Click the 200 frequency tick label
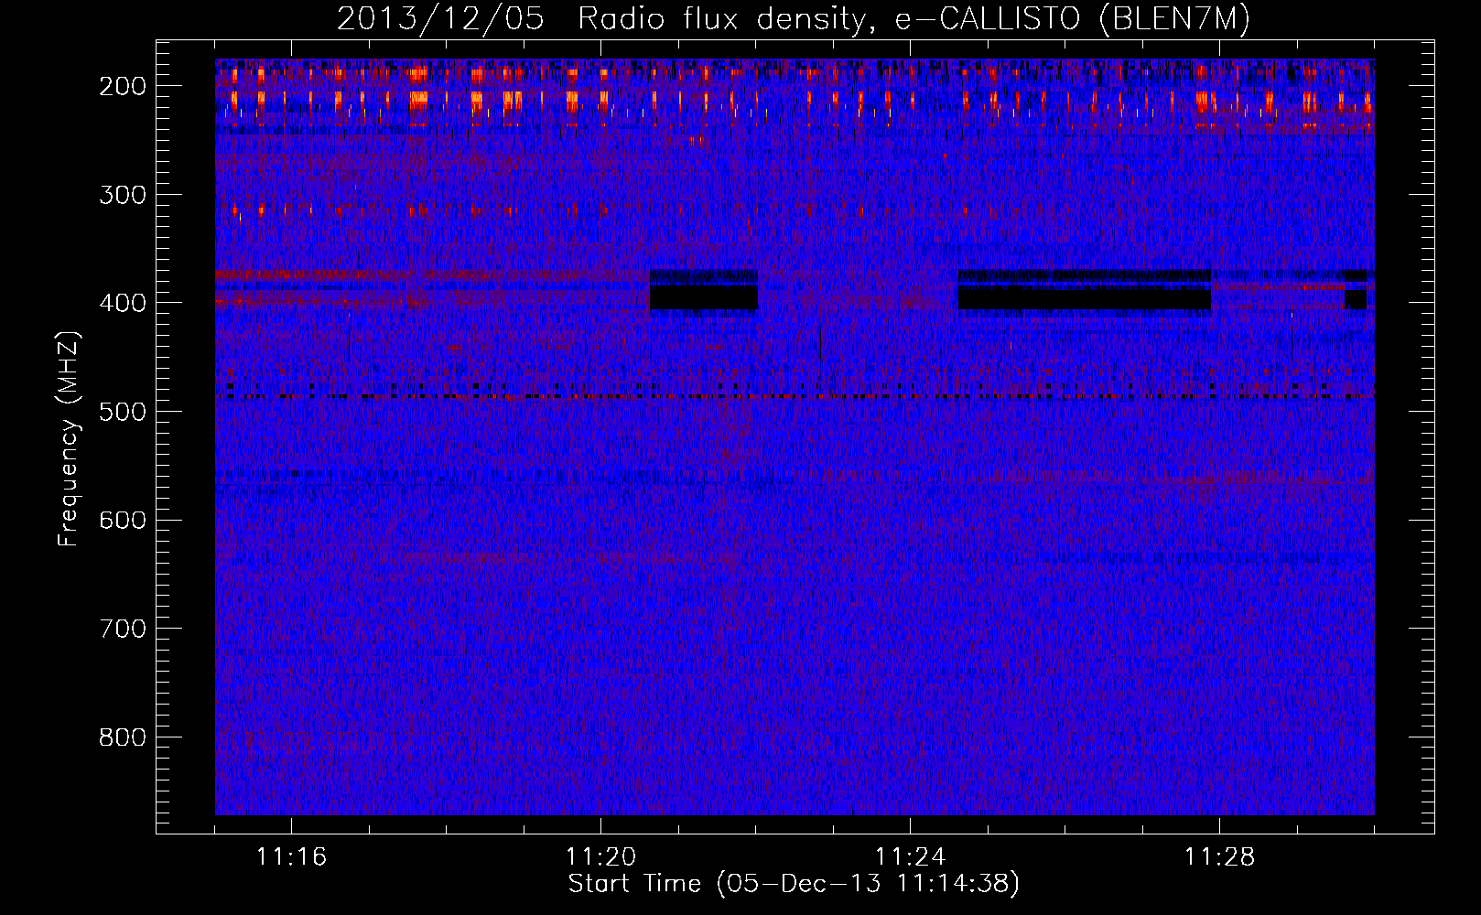 pos(123,86)
